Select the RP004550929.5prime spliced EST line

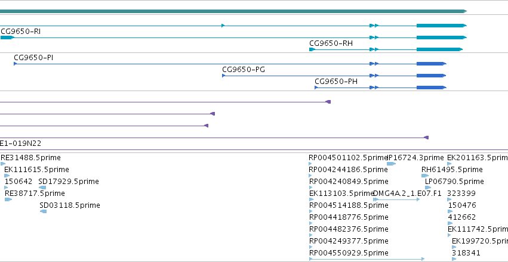pyautogui.click(x=367, y=259)
